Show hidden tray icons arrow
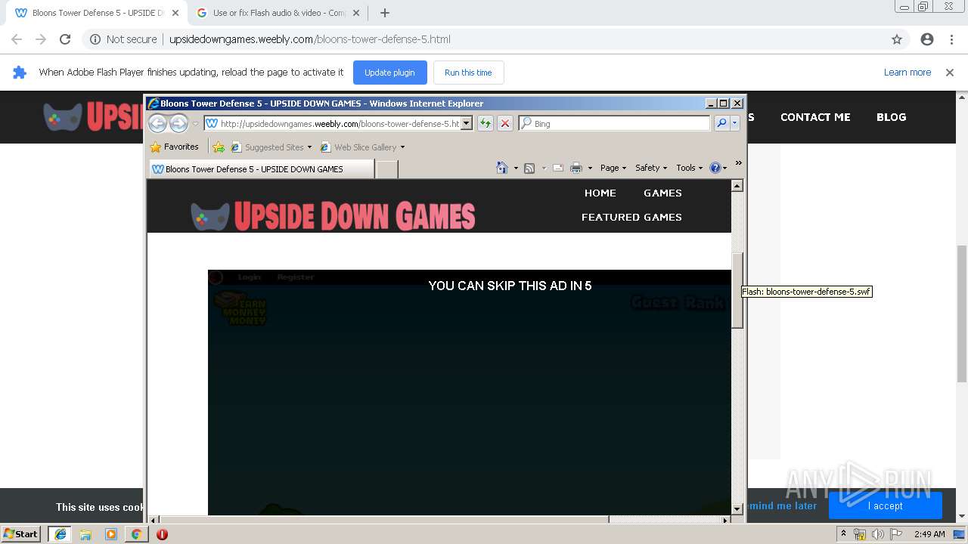The height and width of the screenshot is (544, 968). click(843, 534)
